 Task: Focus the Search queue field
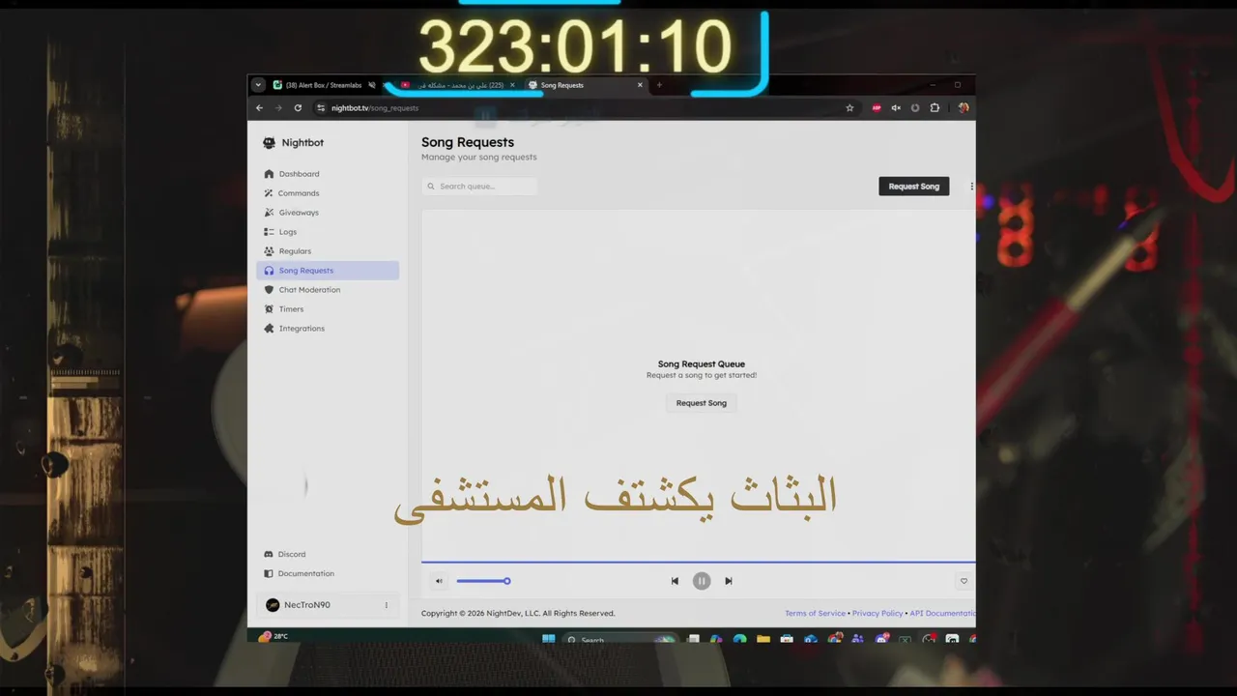pyautogui.click(x=479, y=186)
